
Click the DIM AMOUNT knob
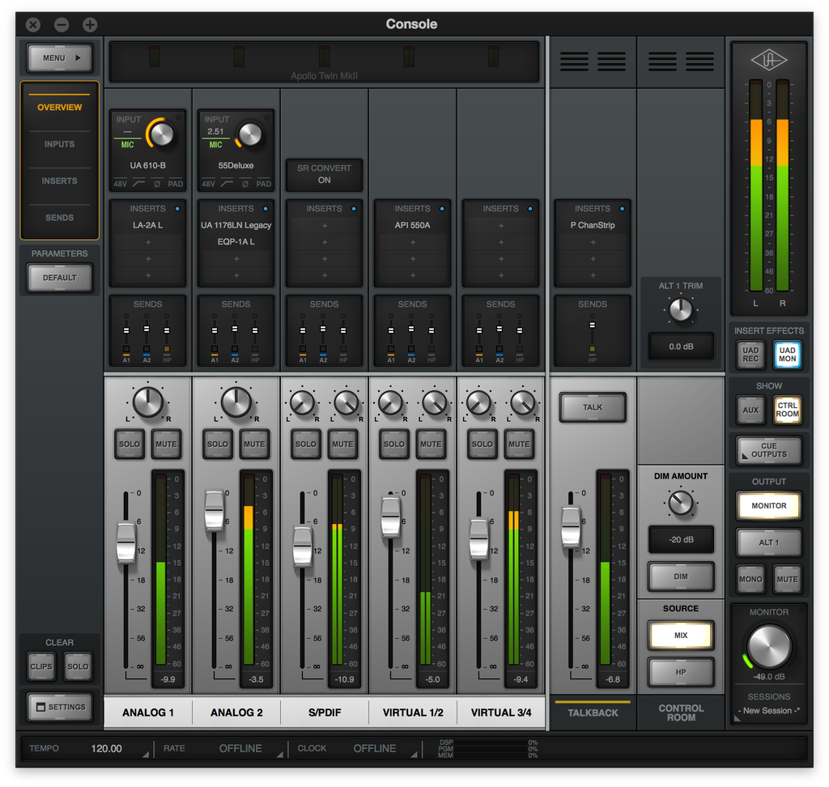click(x=681, y=503)
